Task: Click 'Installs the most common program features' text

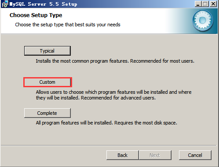Action: click(x=82, y=61)
